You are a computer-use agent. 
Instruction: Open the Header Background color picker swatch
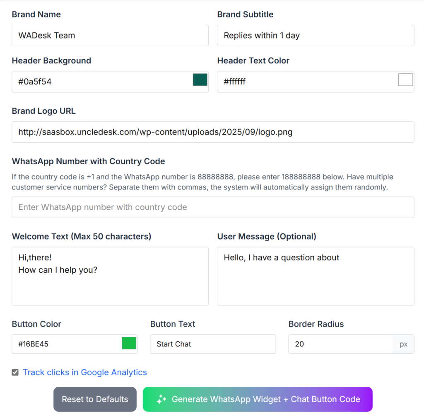click(x=200, y=79)
